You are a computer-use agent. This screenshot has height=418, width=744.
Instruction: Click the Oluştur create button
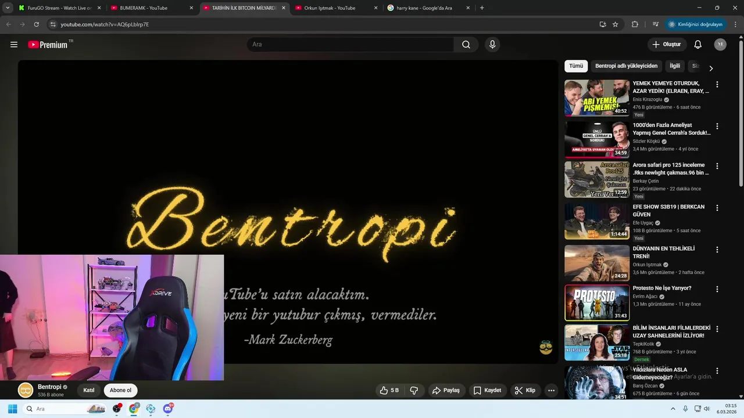(x=667, y=45)
